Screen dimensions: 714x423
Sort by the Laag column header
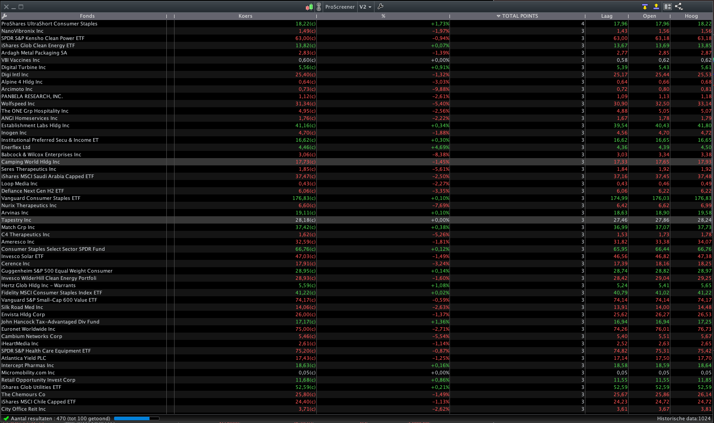click(607, 16)
